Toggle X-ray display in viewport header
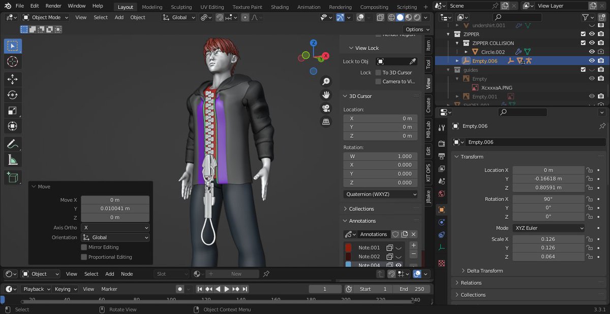This screenshot has height=314, width=610. coord(381,17)
